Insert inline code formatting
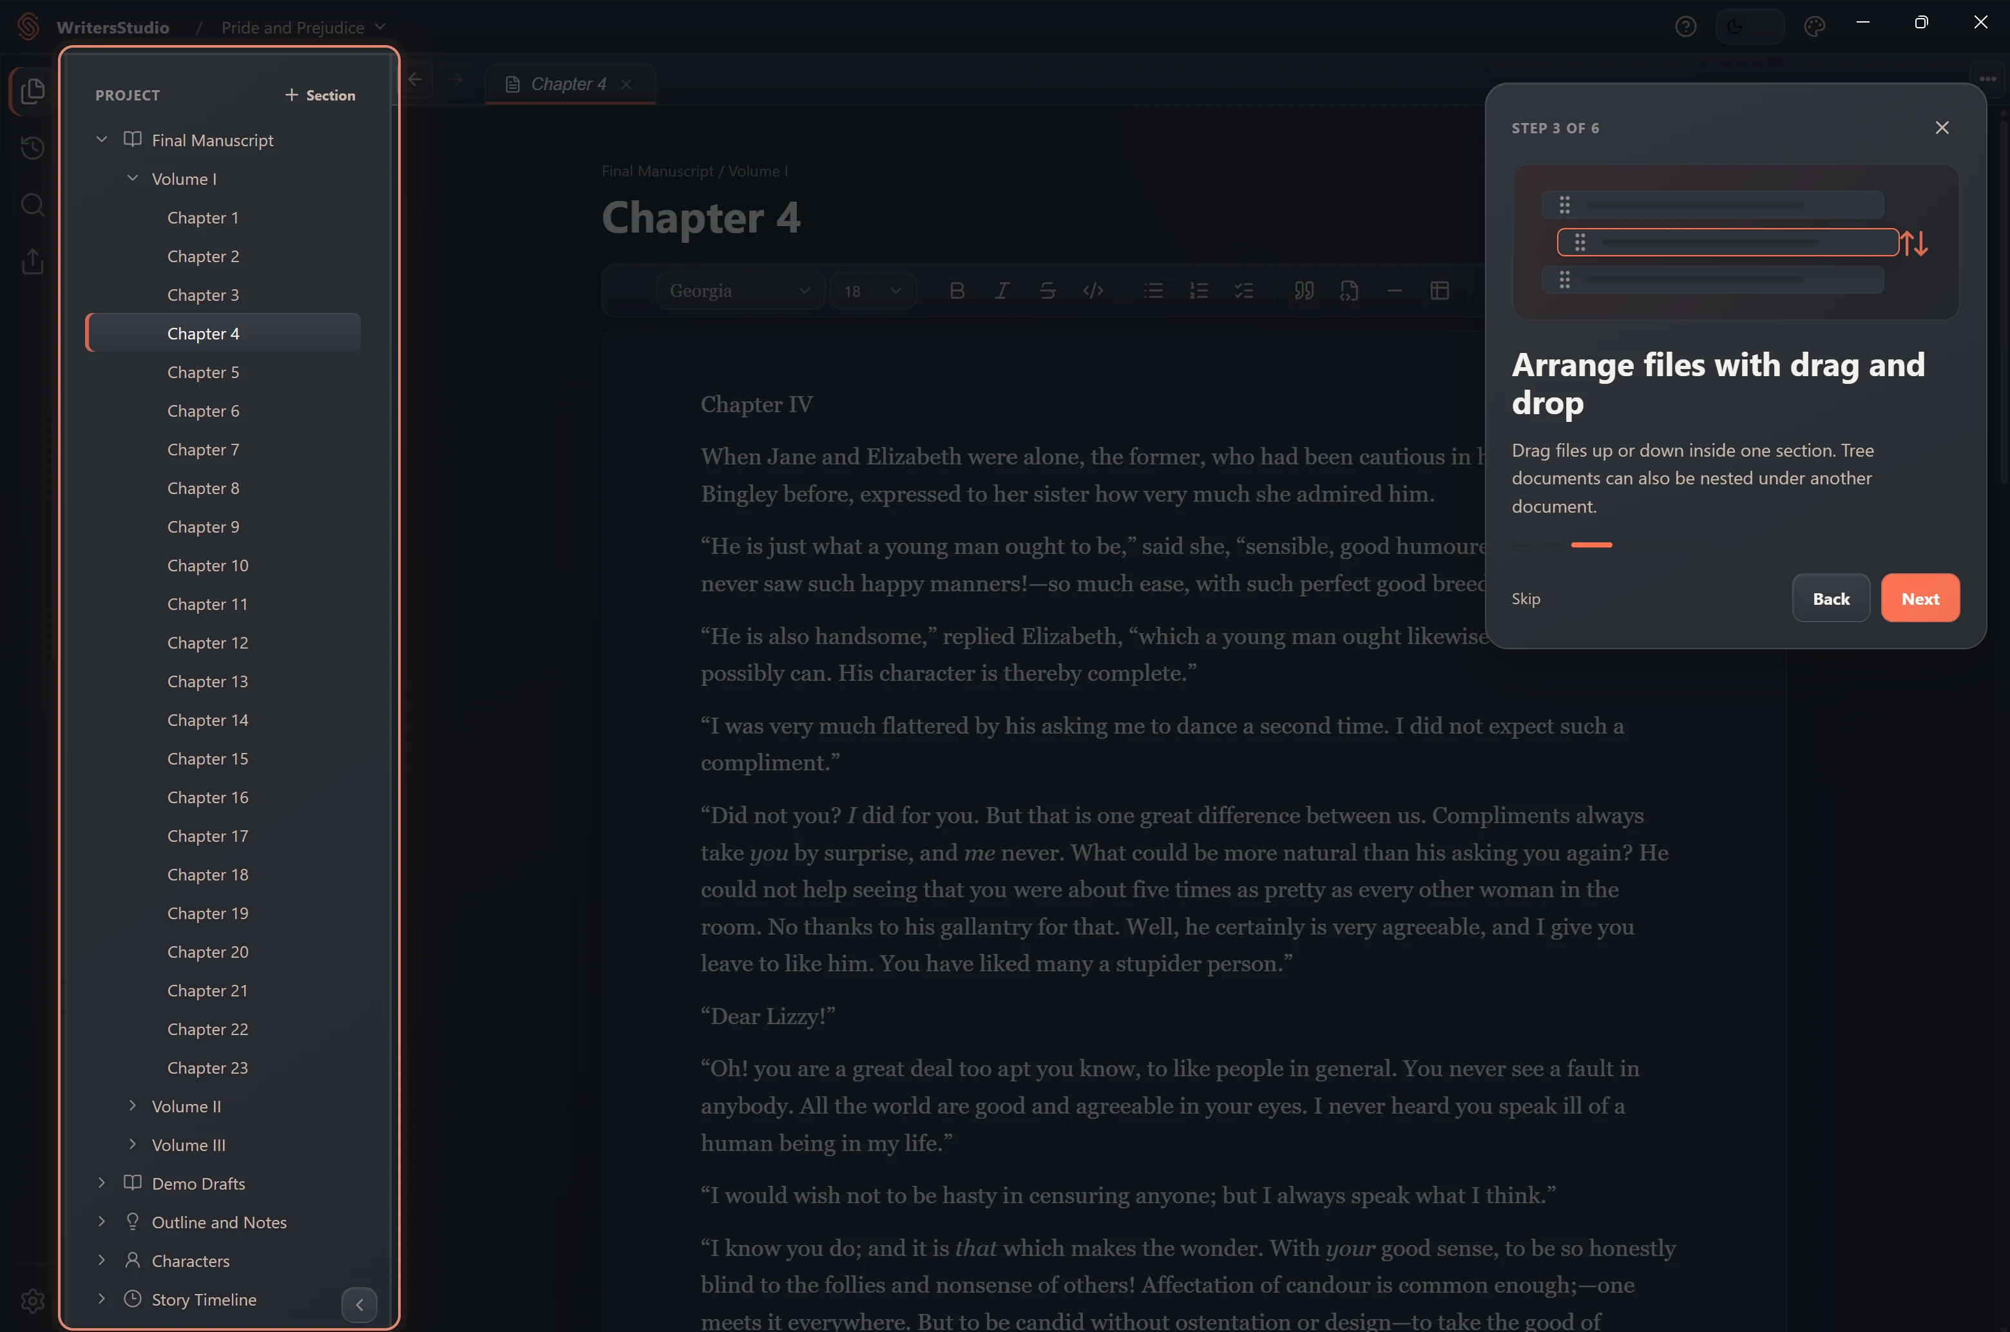Viewport: 2010px width, 1332px height. pos(1093,290)
